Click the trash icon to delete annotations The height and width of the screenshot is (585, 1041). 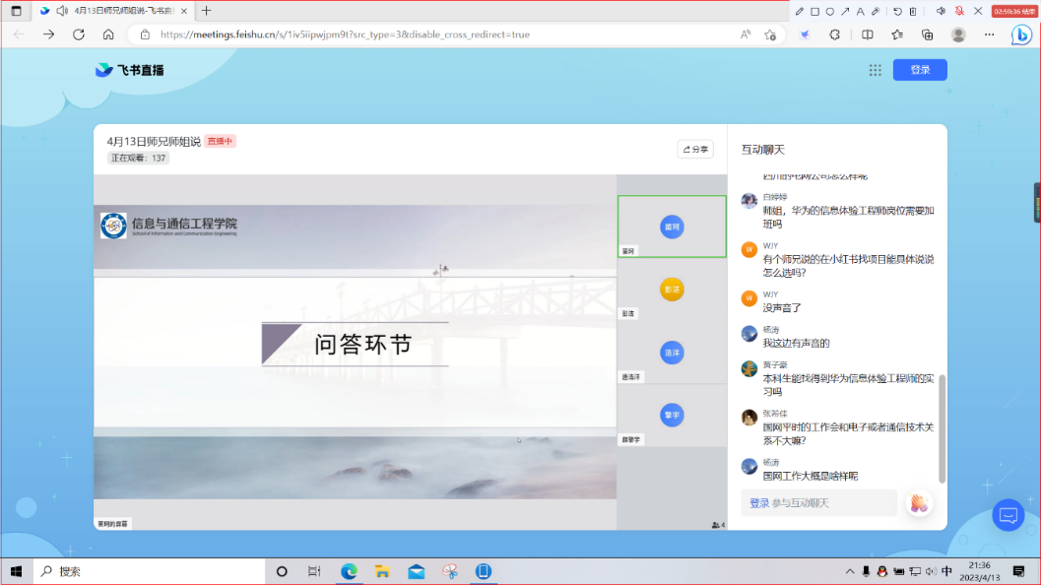(x=912, y=11)
